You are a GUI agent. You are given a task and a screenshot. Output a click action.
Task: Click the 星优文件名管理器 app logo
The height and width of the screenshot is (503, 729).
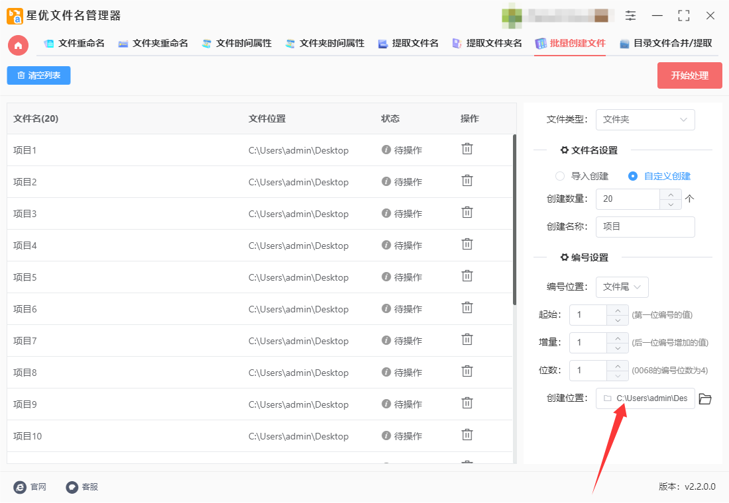[x=15, y=16]
